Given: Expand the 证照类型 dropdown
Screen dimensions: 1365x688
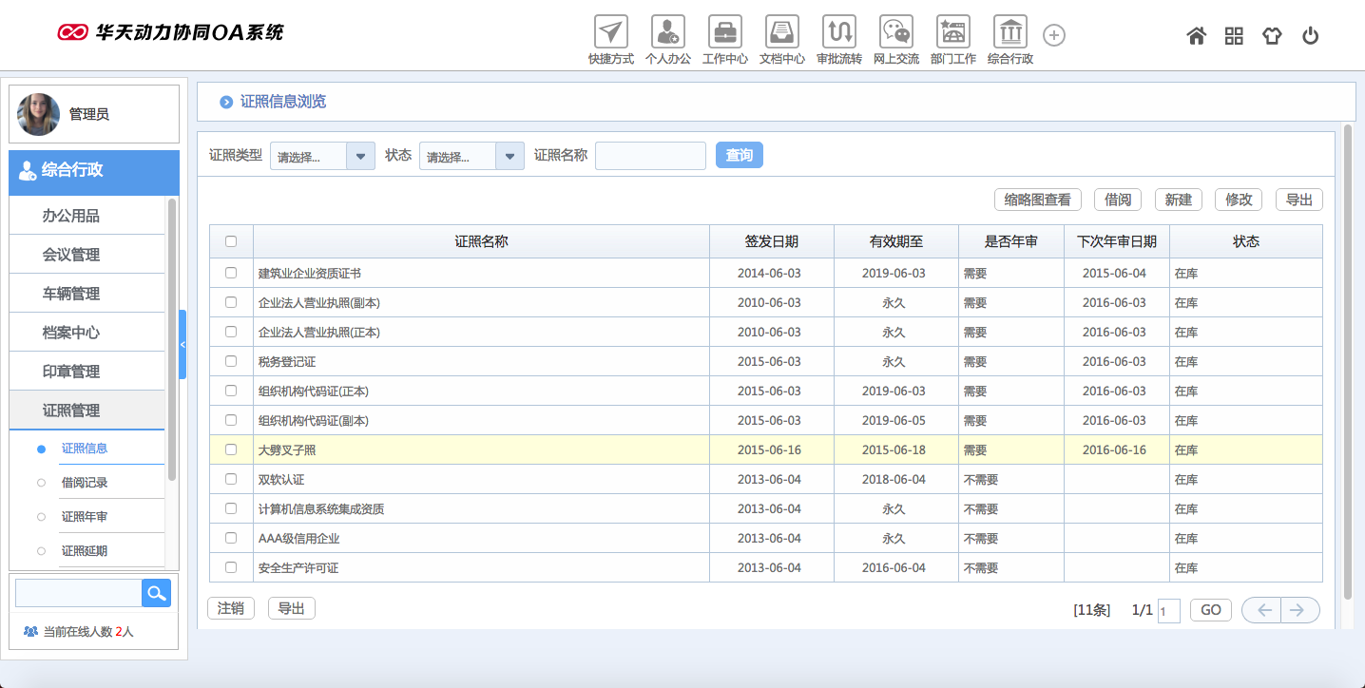Looking at the screenshot, I should (x=360, y=157).
